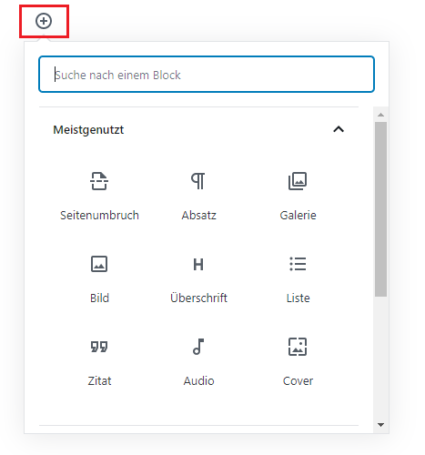Add a Galerie block
Image resolution: width=425 pixels, height=455 pixels.
[298, 196]
